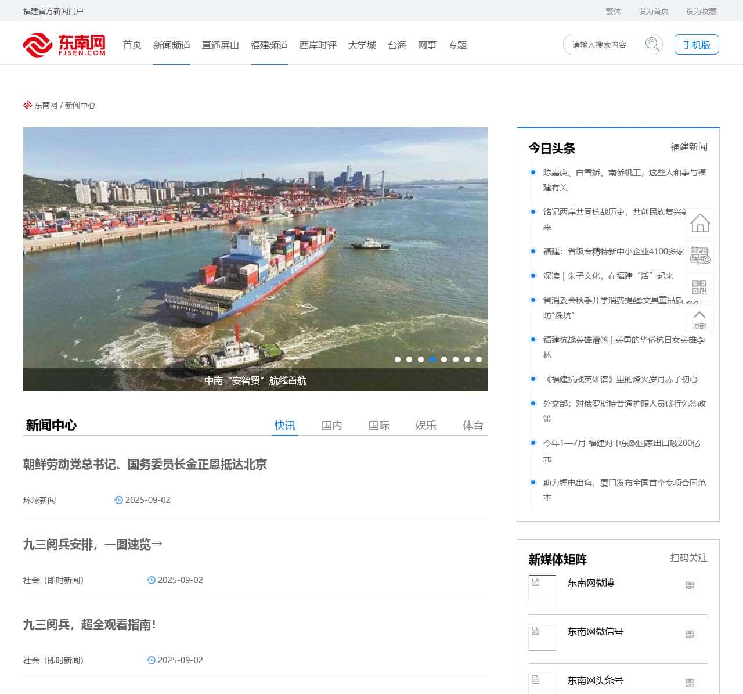Jump to the last carousel slide dot
Image resolution: width=743 pixels, height=694 pixels.
[479, 359]
